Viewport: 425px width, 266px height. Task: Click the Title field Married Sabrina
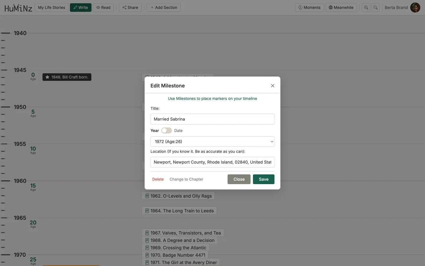(212, 119)
